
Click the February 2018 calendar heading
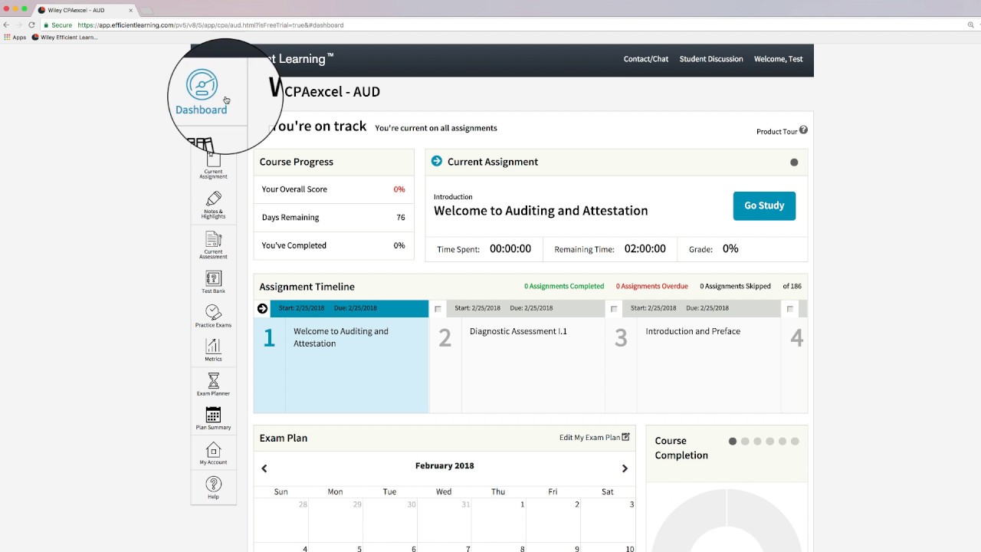[445, 465]
